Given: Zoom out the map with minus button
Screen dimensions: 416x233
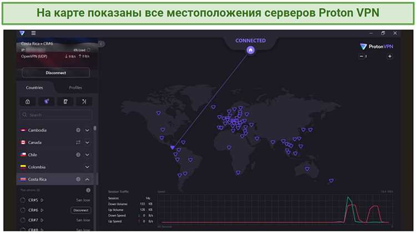Looking at the screenshot, I should pos(361,56).
